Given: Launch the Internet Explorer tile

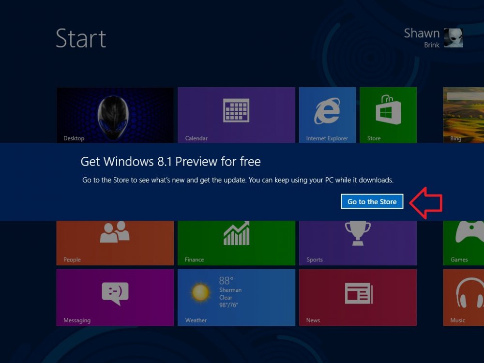Looking at the screenshot, I should 327,115.
